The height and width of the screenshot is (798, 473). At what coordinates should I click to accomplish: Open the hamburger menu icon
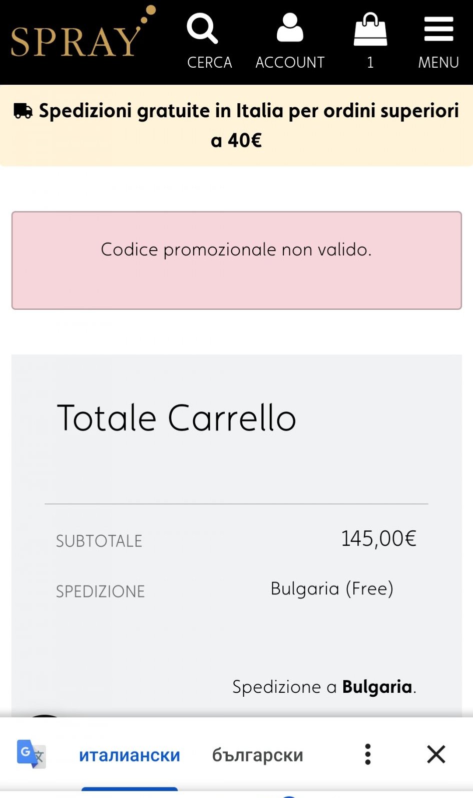point(438,29)
